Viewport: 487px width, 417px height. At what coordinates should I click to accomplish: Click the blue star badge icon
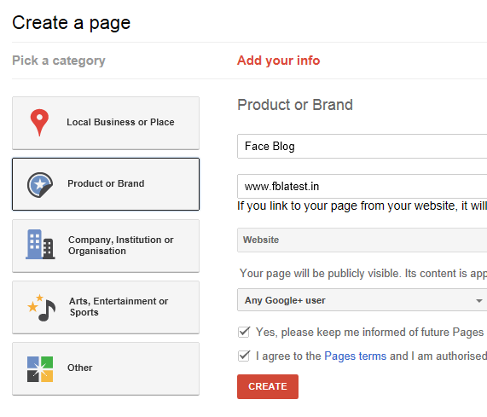pyautogui.click(x=40, y=185)
